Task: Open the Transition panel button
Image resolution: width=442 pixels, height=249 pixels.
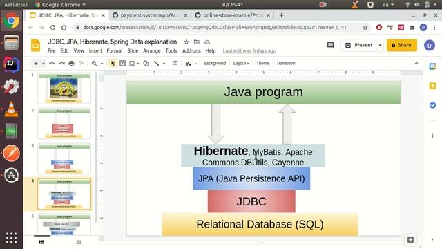Action: point(285,63)
